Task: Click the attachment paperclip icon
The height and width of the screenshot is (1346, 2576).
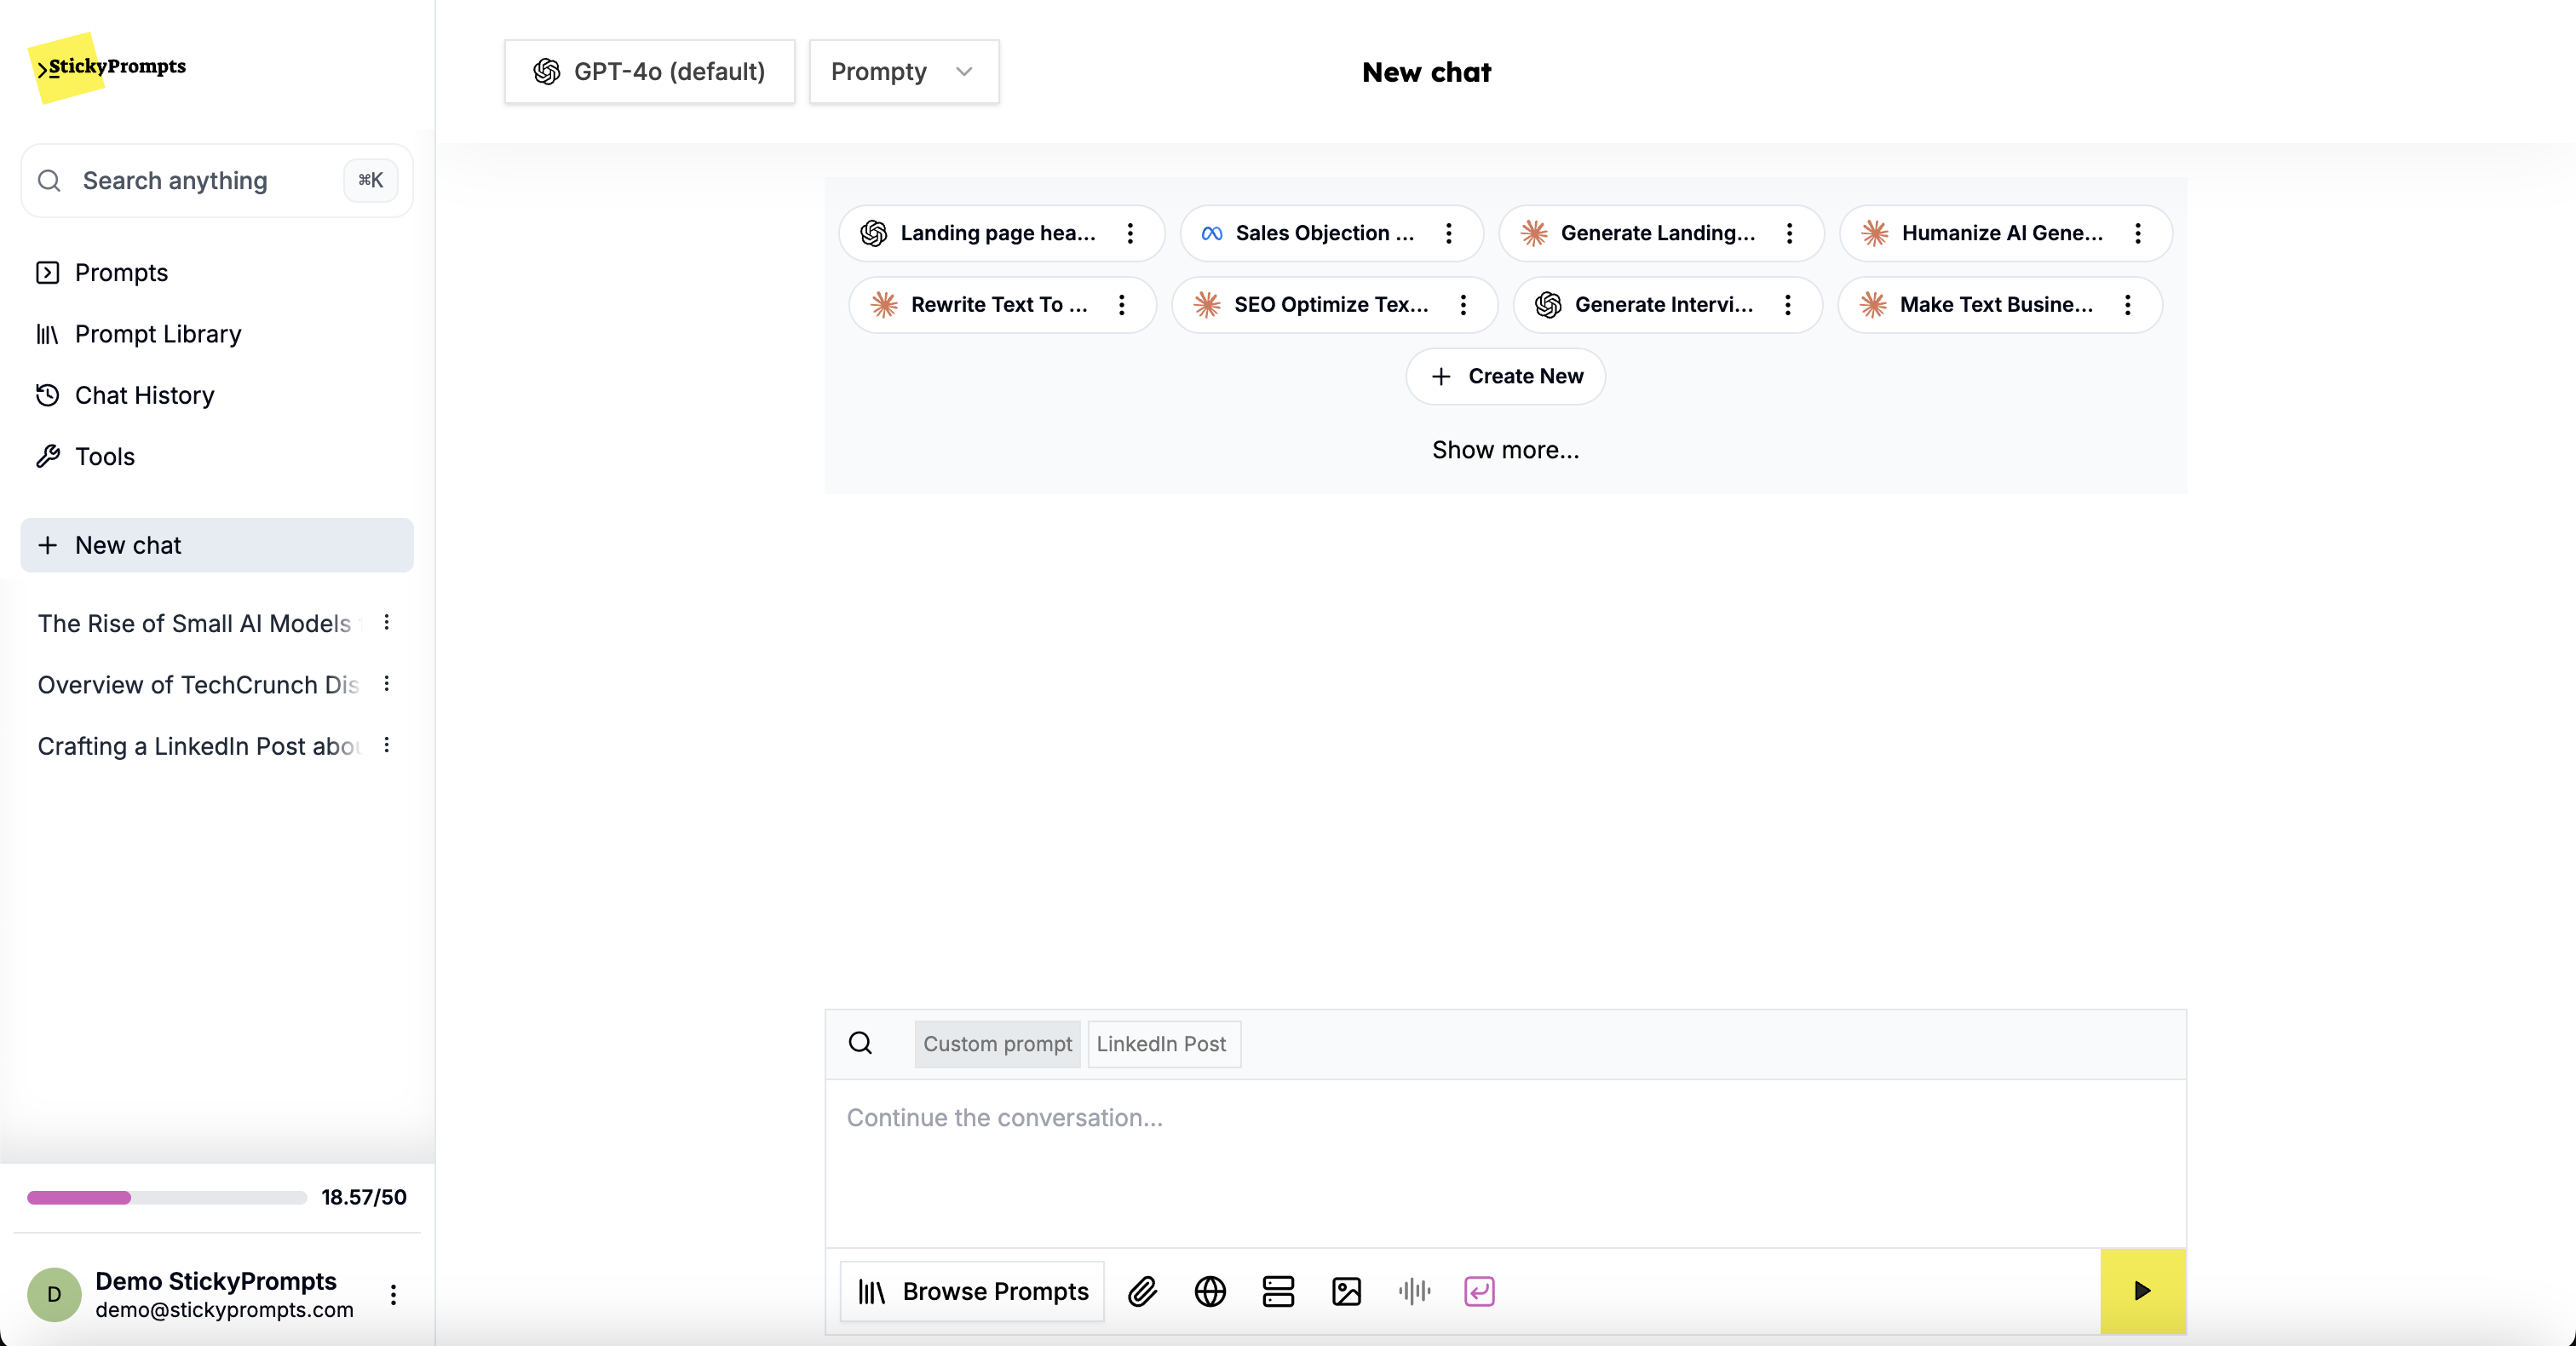Action: click(x=1143, y=1290)
